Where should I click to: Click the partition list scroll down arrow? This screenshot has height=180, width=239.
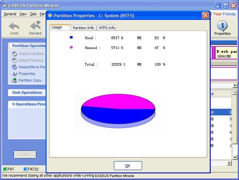click(235, 157)
